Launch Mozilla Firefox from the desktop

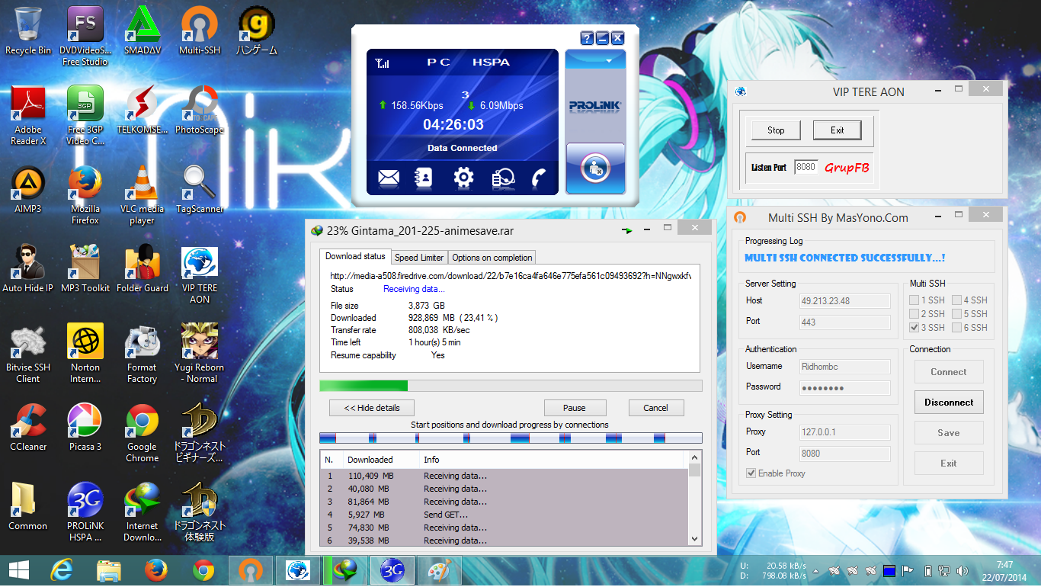pos(85,194)
